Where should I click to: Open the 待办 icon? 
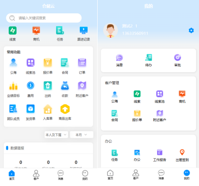(148, 57)
